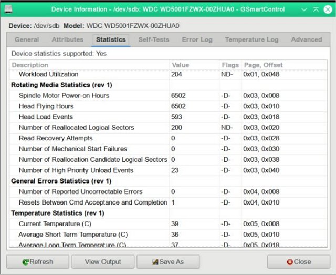Screen dimensions: 336x275
Task: Select the Spindle Motor Power-on Hours row
Action: (x=64, y=96)
